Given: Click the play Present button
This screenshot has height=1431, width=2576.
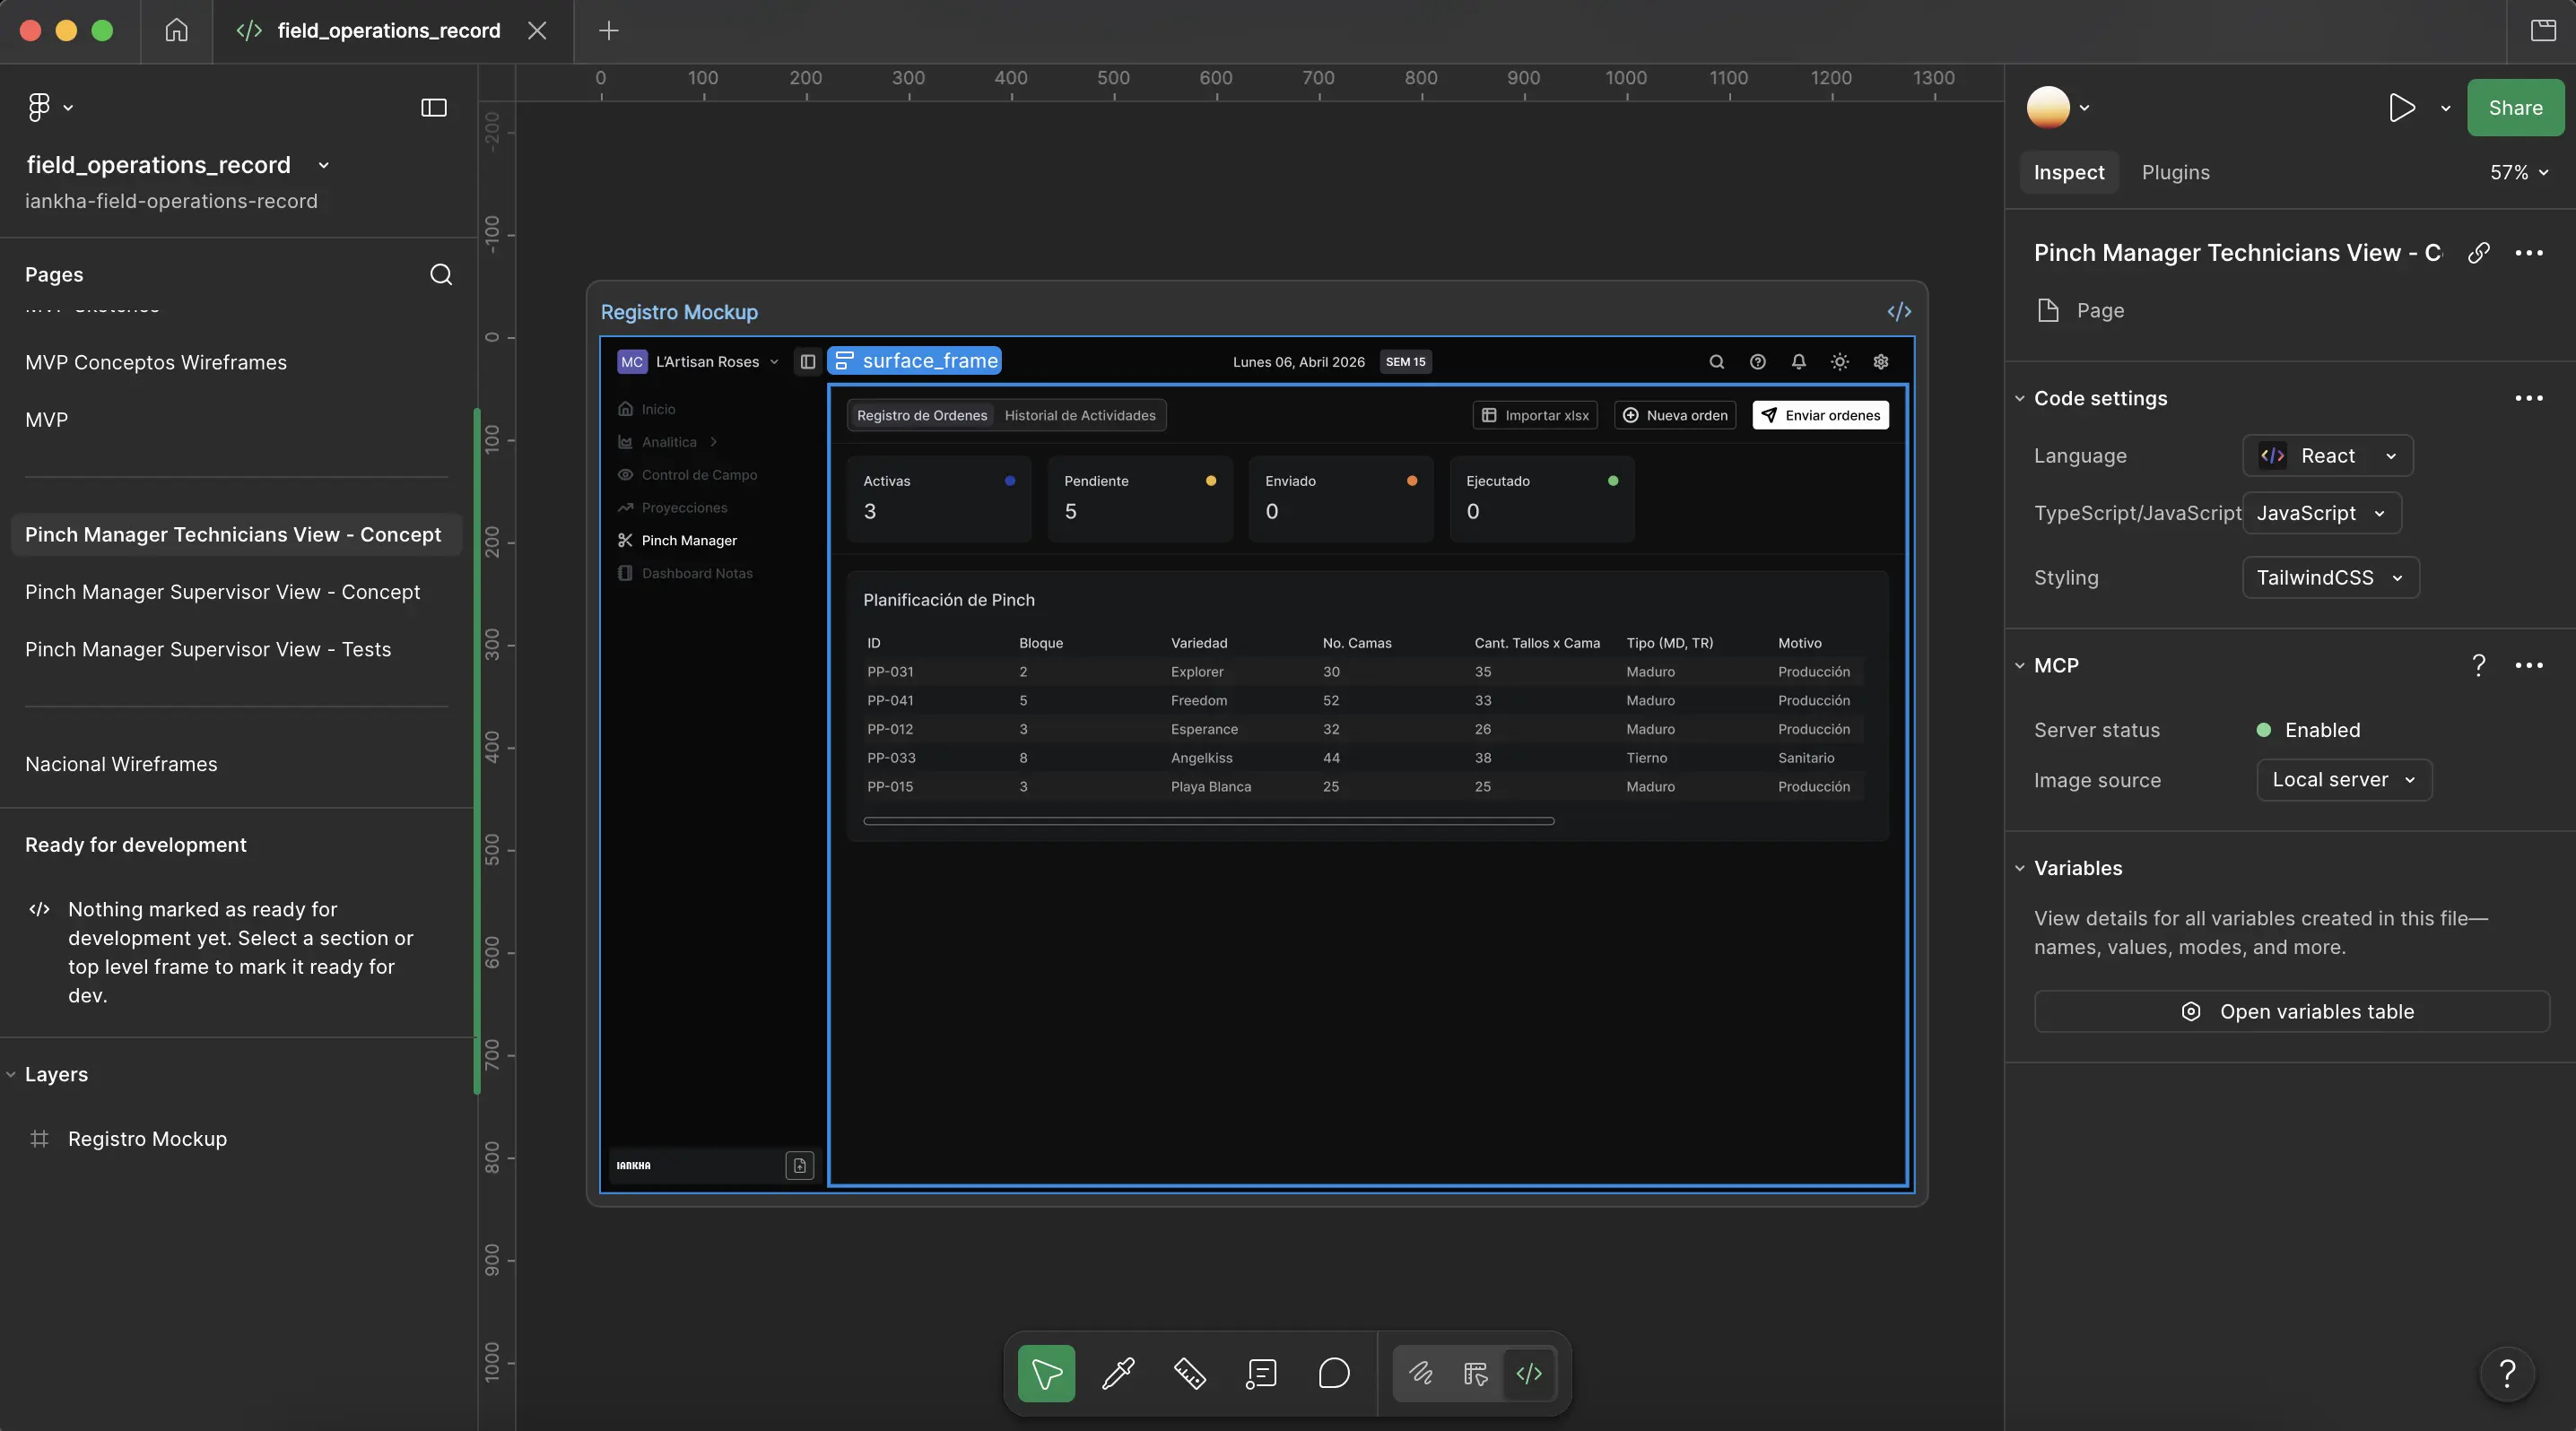Looking at the screenshot, I should tap(2401, 107).
